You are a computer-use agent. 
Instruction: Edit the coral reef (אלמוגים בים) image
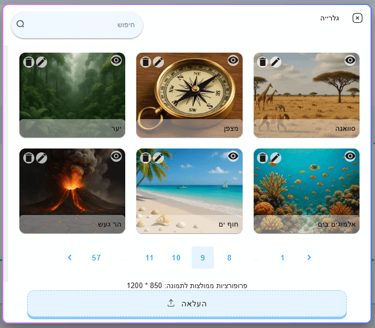click(276, 157)
